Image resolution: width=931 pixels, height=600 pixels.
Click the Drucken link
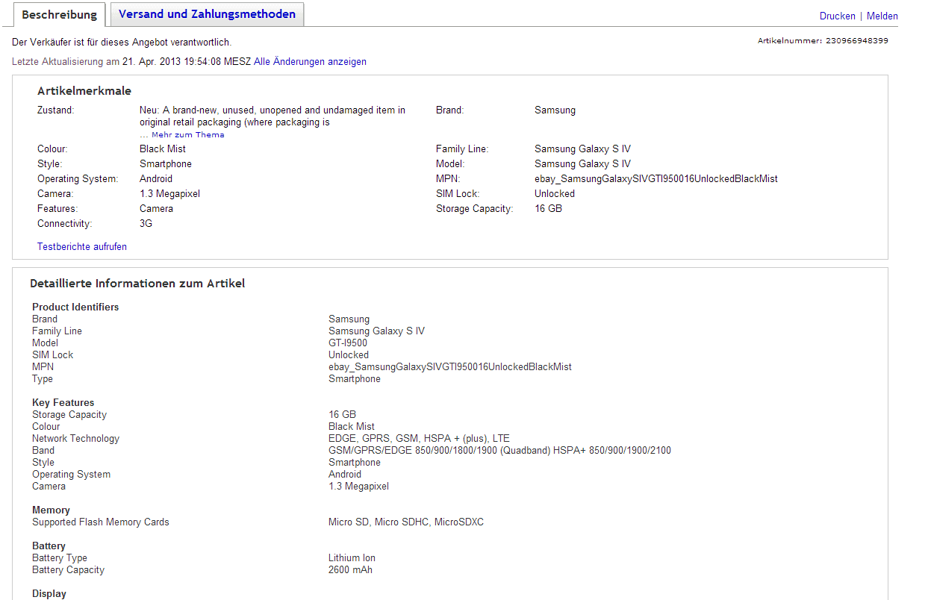(x=837, y=16)
